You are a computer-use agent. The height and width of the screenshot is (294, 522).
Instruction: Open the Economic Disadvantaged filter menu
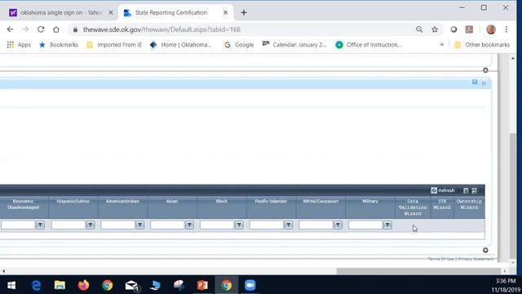click(40, 225)
